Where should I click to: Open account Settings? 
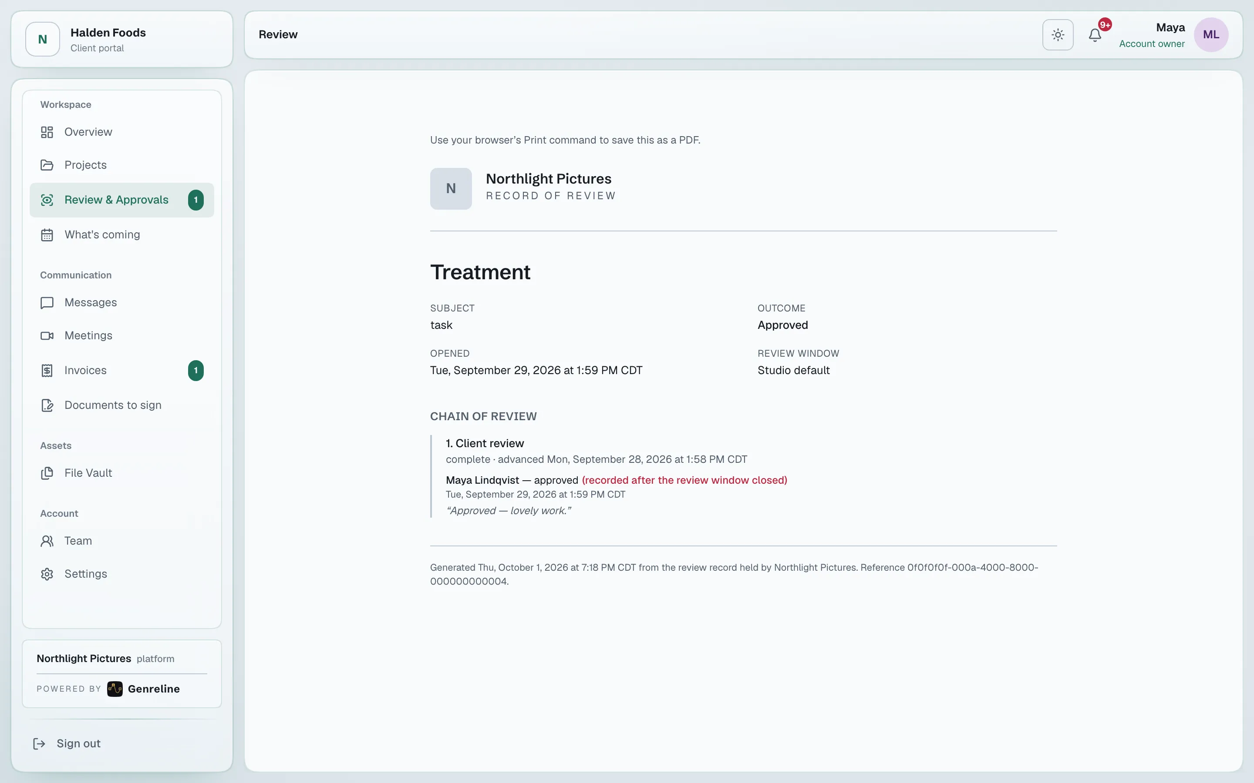point(122,574)
